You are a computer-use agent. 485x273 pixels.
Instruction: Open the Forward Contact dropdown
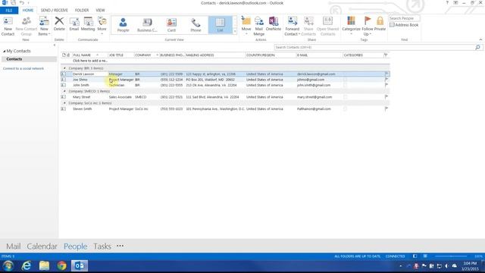293,27
